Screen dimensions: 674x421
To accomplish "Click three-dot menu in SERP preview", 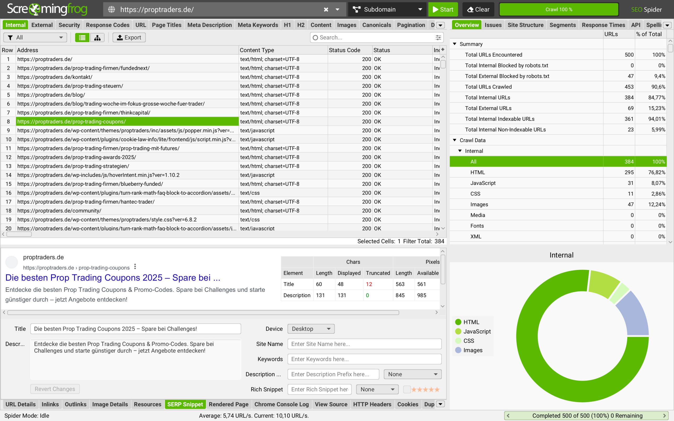I will 135,267.
